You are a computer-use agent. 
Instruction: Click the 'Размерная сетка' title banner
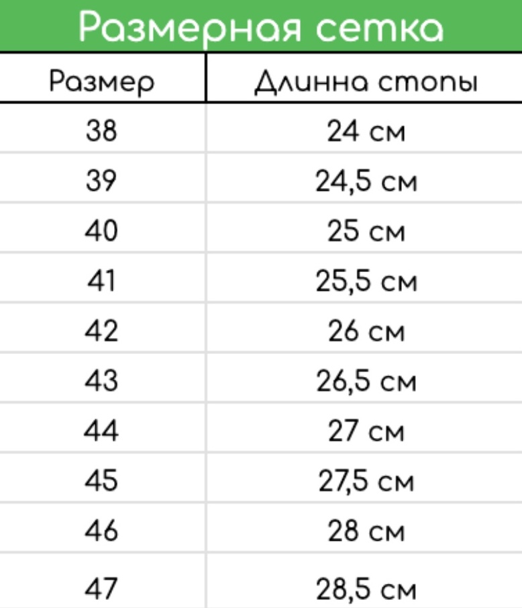(x=261, y=26)
